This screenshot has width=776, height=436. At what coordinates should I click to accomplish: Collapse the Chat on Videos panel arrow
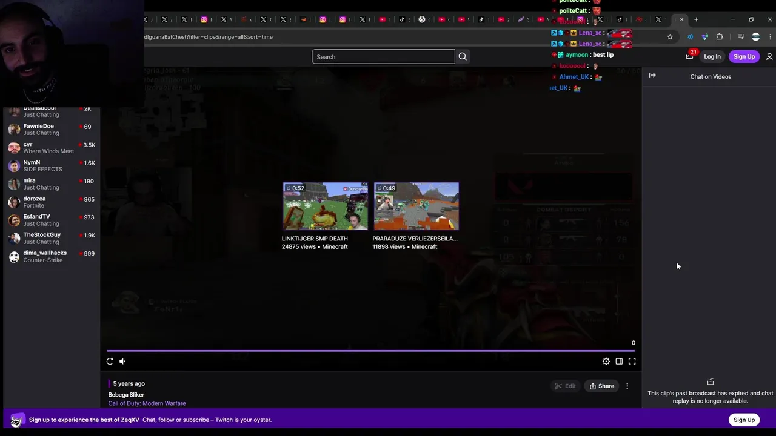652,76
